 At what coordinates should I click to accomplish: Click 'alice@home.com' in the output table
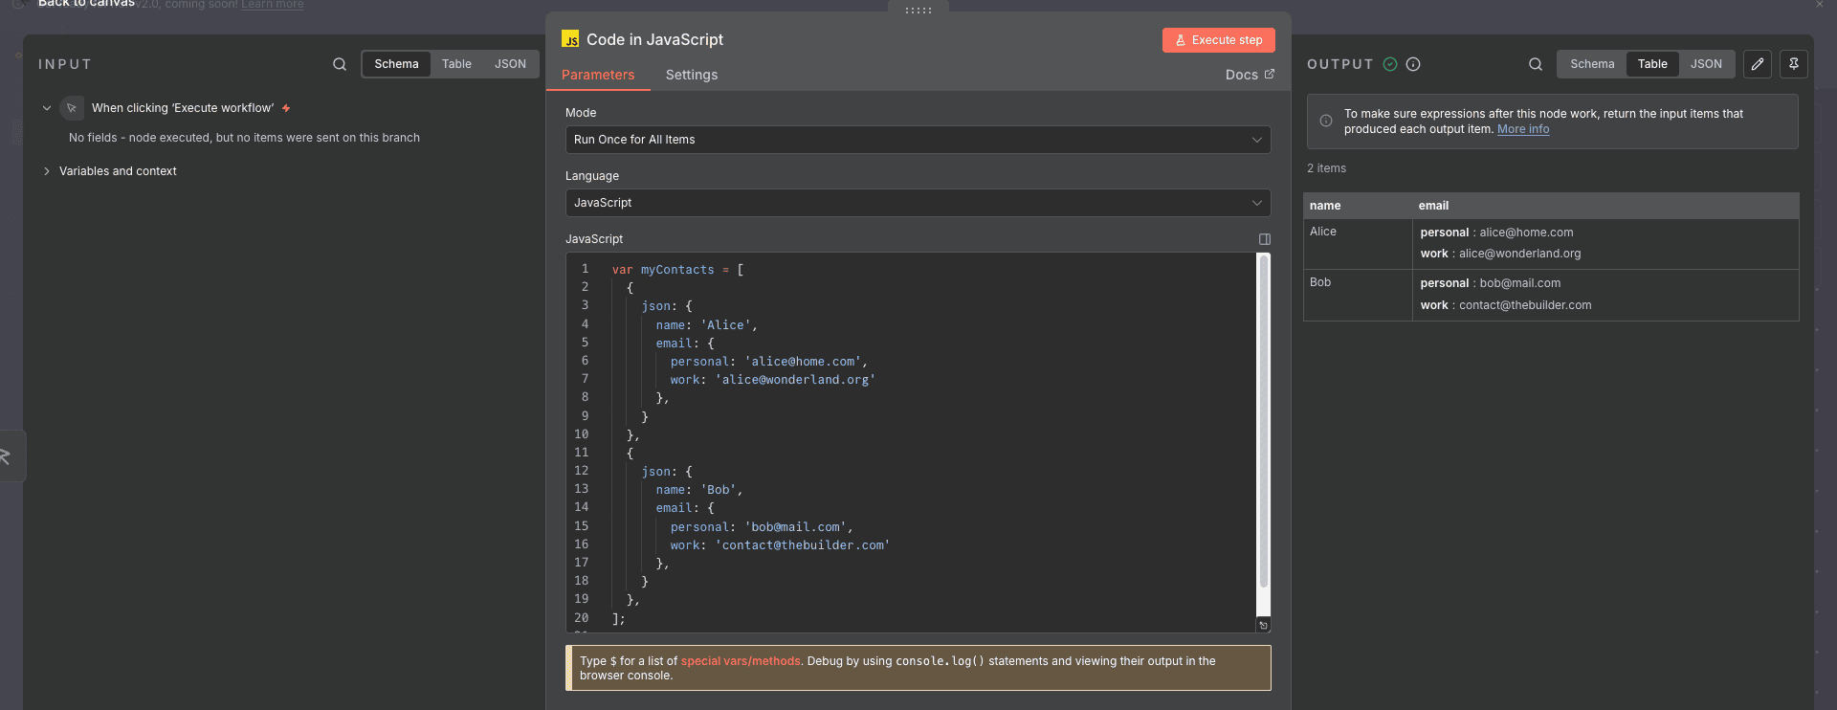pyautogui.click(x=1526, y=233)
